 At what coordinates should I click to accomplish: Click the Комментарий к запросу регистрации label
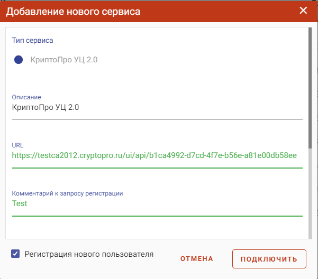67,193
